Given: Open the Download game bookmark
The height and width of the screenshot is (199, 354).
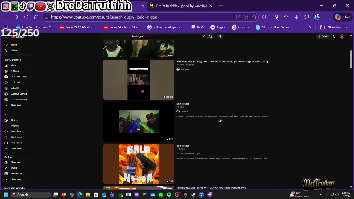Looking at the screenshot, I should pyautogui.click(x=165, y=27).
